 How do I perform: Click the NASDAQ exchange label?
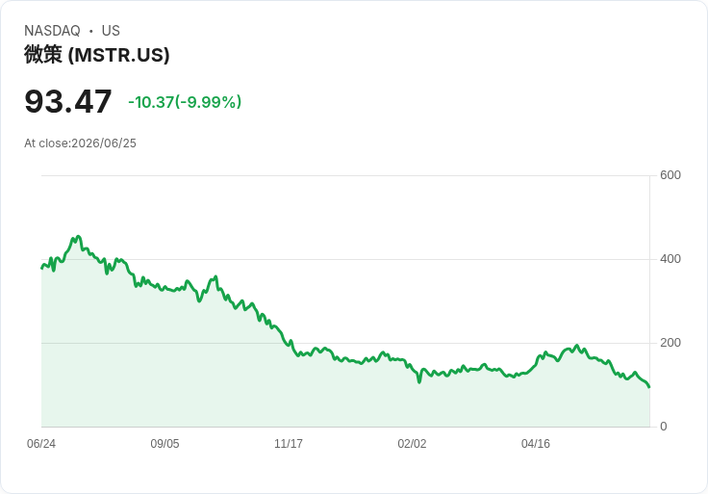pos(52,31)
